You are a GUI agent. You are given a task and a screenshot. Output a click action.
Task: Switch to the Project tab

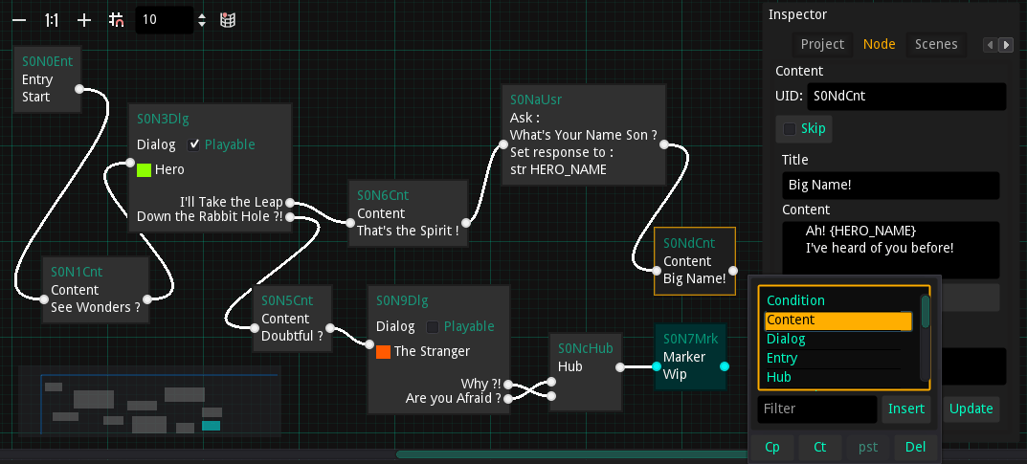tap(822, 44)
